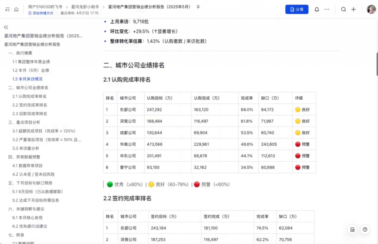The width and height of the screenshot is (378, 244).
Task: Jump to outline item 5.2 达成下月目标所需任务
Action: pyautogui.click(x=36, y=200)
